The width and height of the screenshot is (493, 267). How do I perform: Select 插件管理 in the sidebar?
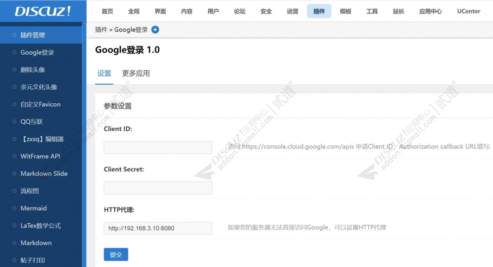pyautogui.click(x=41, y=35)
